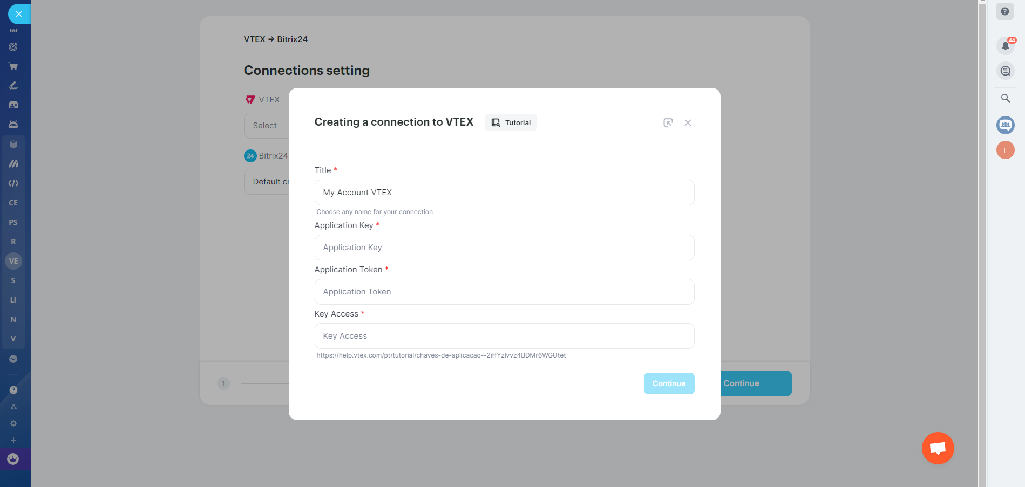Select the PS item in left sidebar

point(13,222)
